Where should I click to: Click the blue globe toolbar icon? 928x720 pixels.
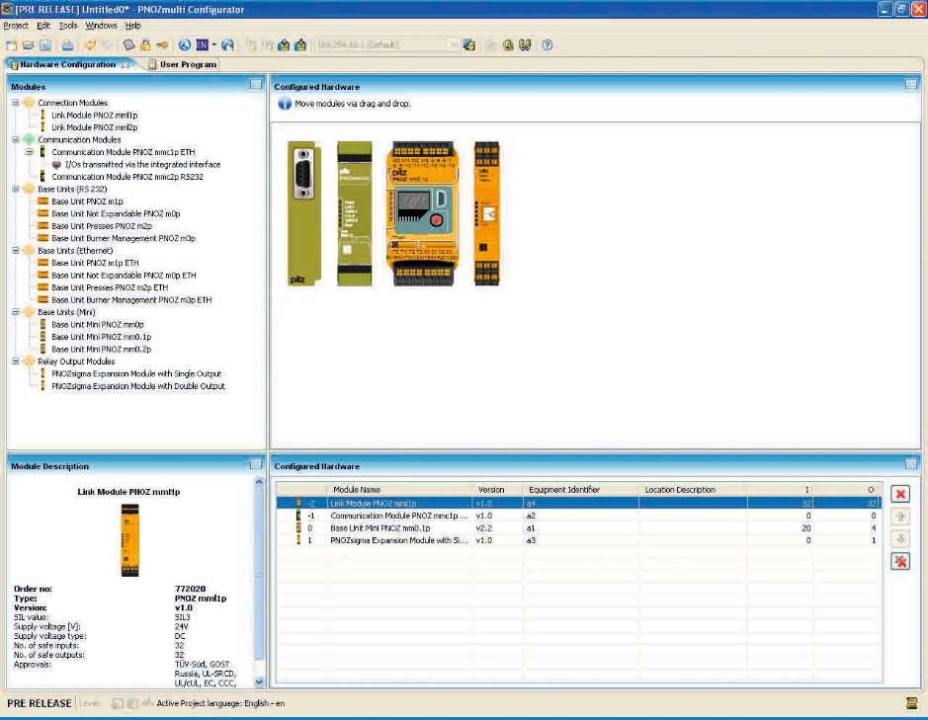click(185, 45)
